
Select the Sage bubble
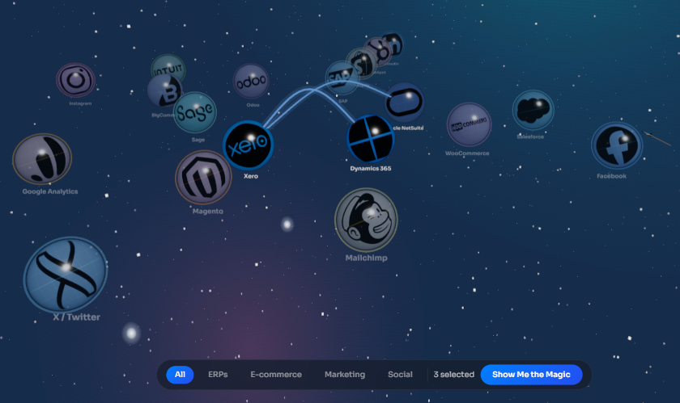pos(195,112)
